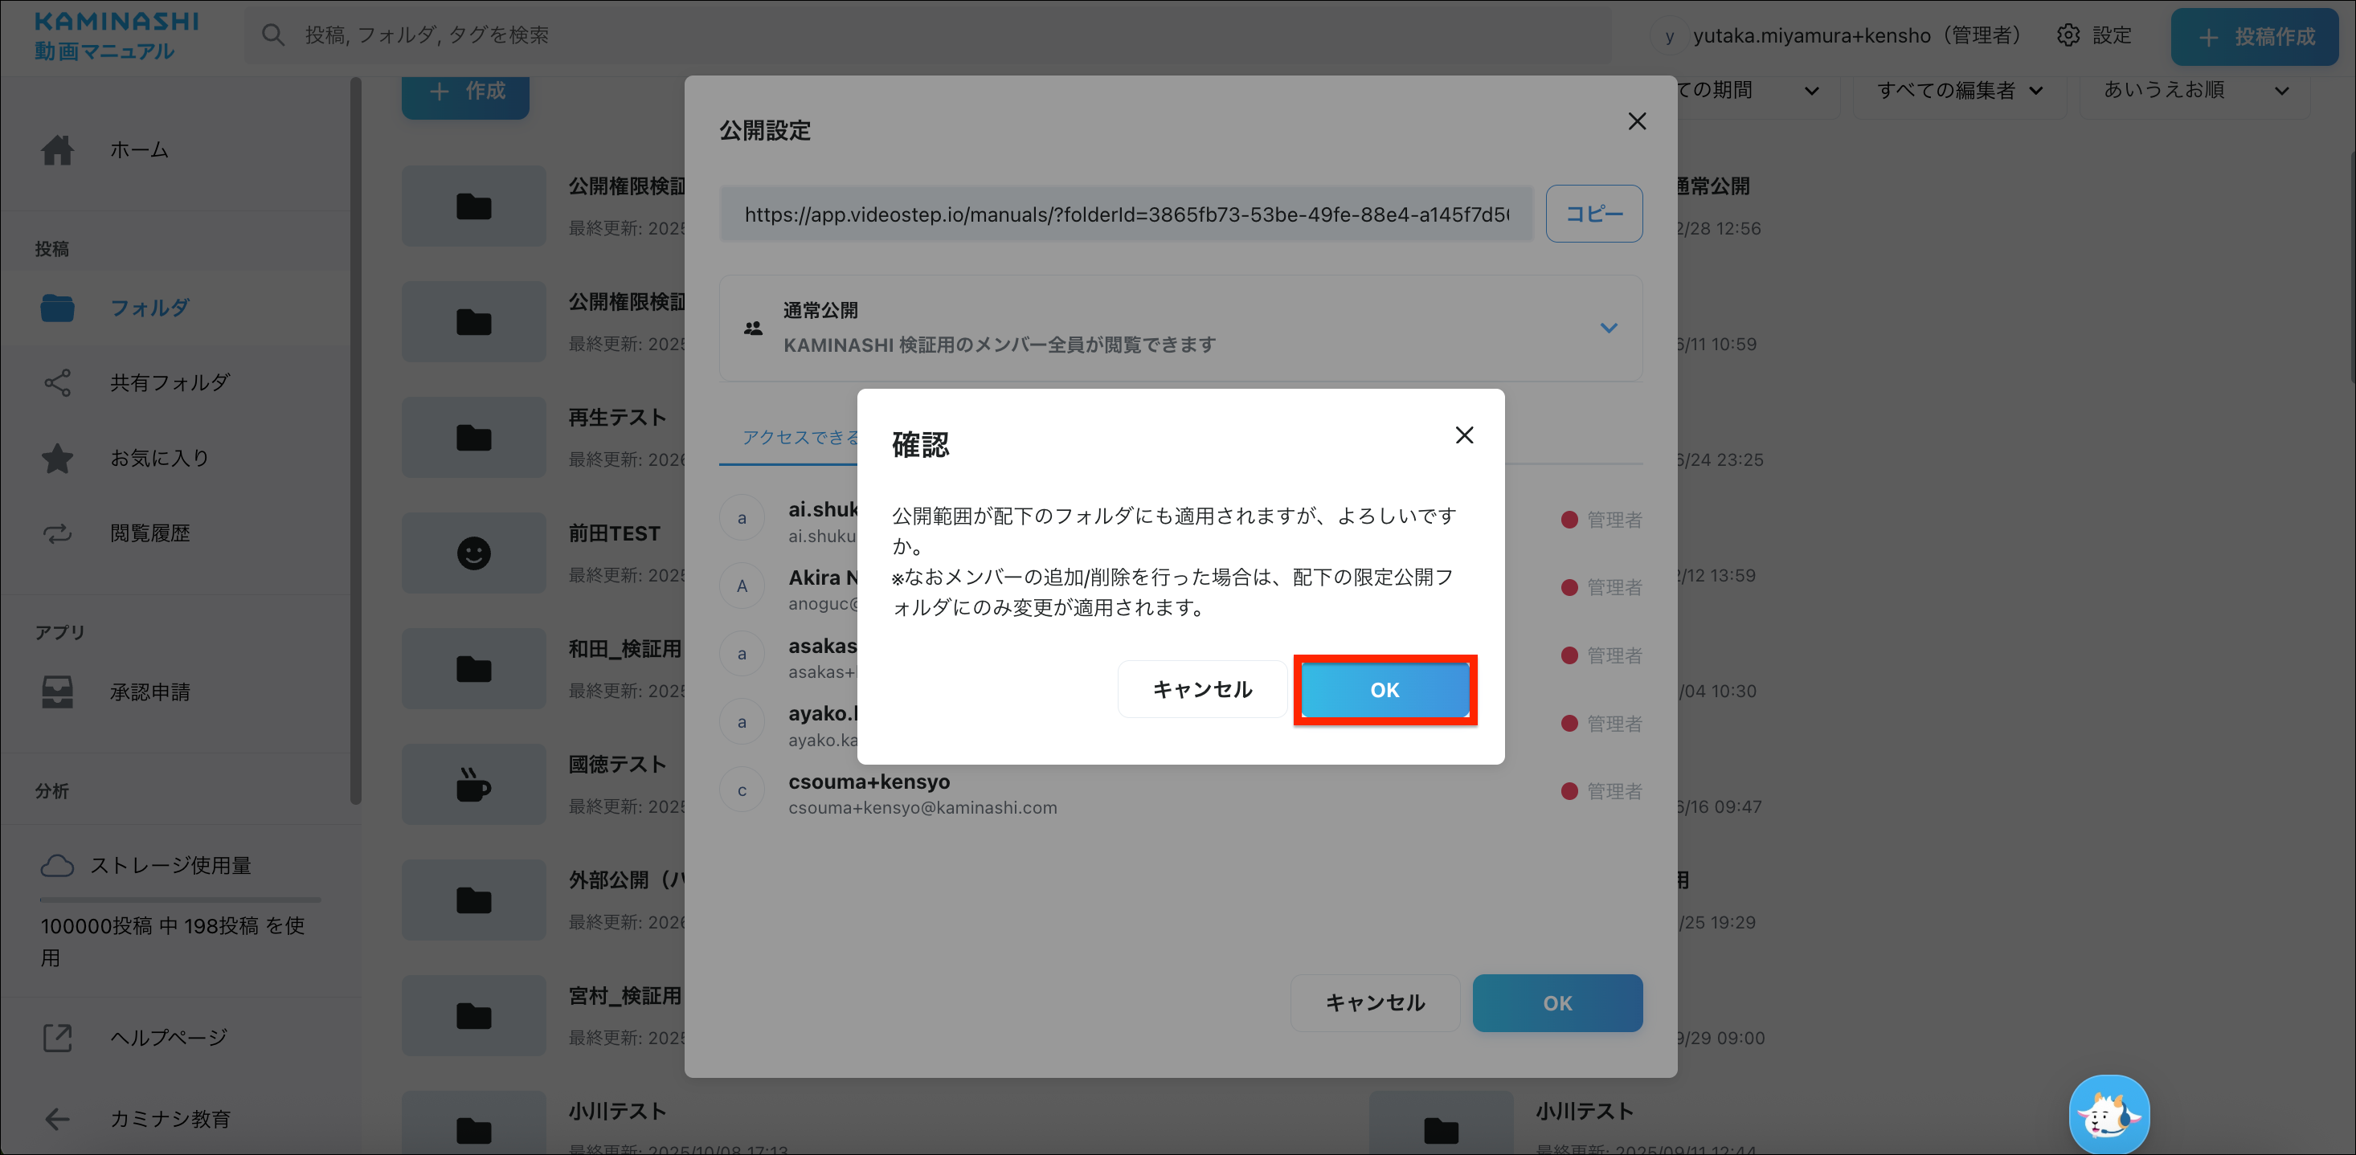Open お気に入り star icon
Image resolution: width=2356 pixels, height=1155 pixels.
(x=57, y=458)
